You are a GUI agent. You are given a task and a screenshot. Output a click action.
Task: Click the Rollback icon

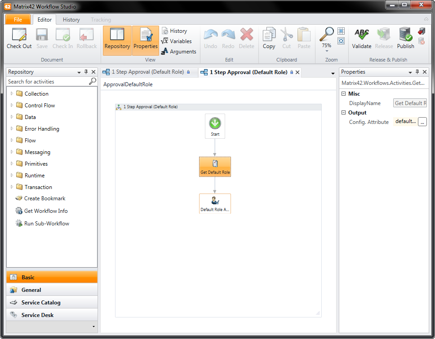click(87, 35)
